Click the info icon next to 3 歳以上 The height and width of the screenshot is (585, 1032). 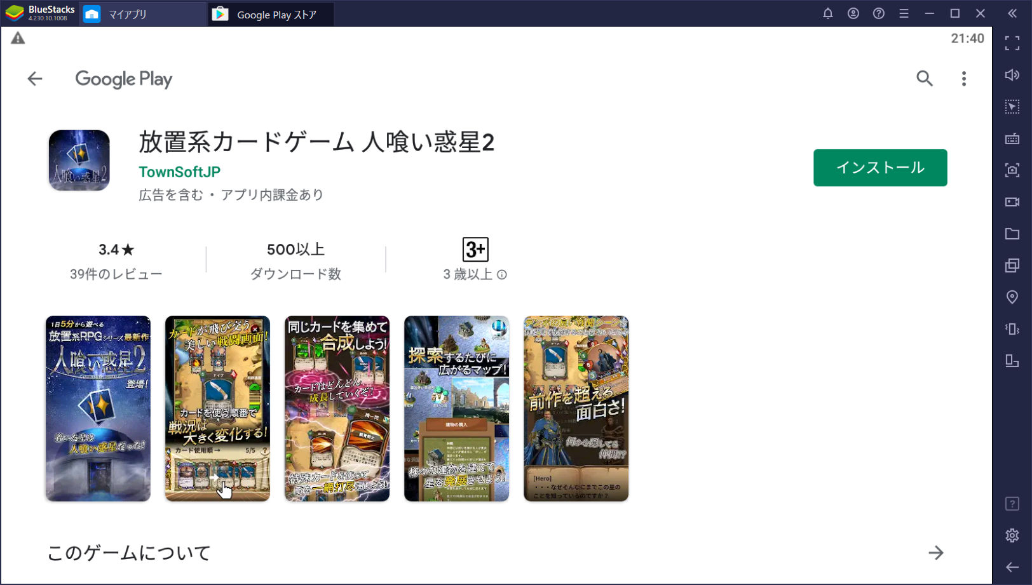[502, 274]
